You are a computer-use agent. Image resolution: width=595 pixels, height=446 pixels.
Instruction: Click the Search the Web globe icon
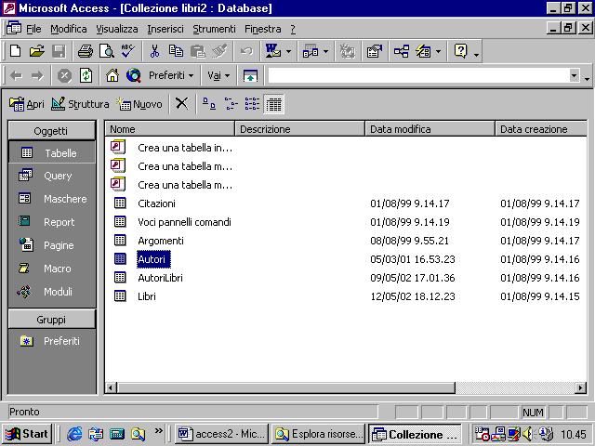click(x=134, y=76)
